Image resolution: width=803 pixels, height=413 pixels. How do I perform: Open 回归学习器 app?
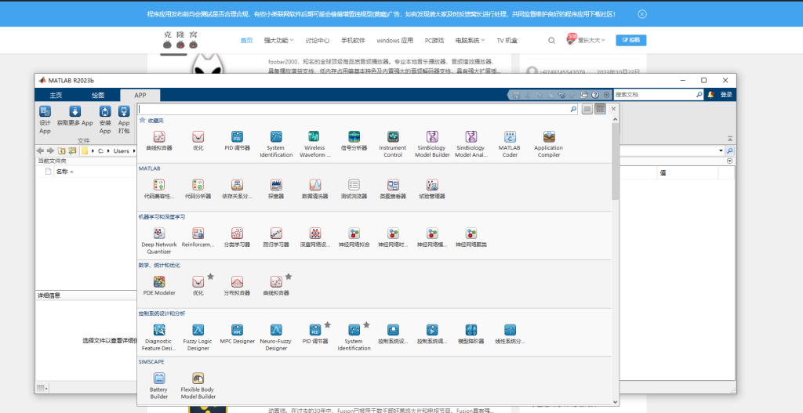276,237
